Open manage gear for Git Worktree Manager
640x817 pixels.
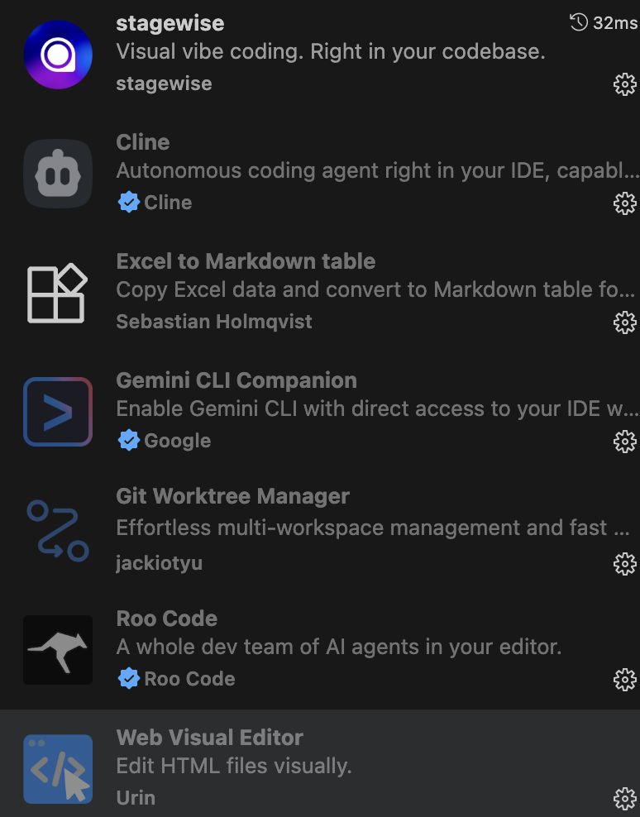(x=624, y=564)
